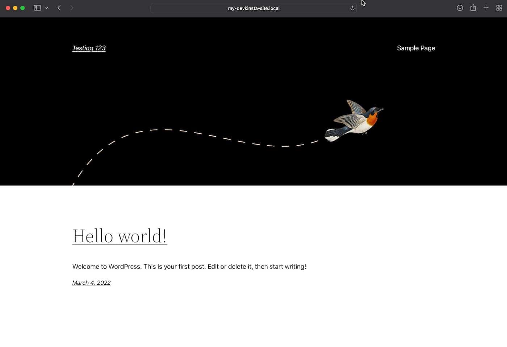Open the Sample Page menu item
507x347 pixels.
(416, 48)
